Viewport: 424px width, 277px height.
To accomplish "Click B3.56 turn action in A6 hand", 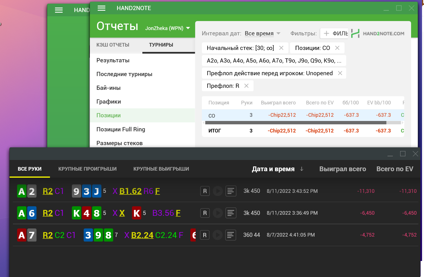I will [163, 213].
